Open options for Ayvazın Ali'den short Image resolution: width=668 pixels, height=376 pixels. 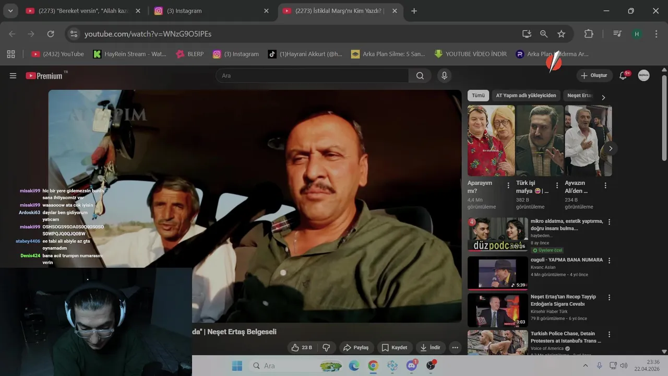click(605, 185)
